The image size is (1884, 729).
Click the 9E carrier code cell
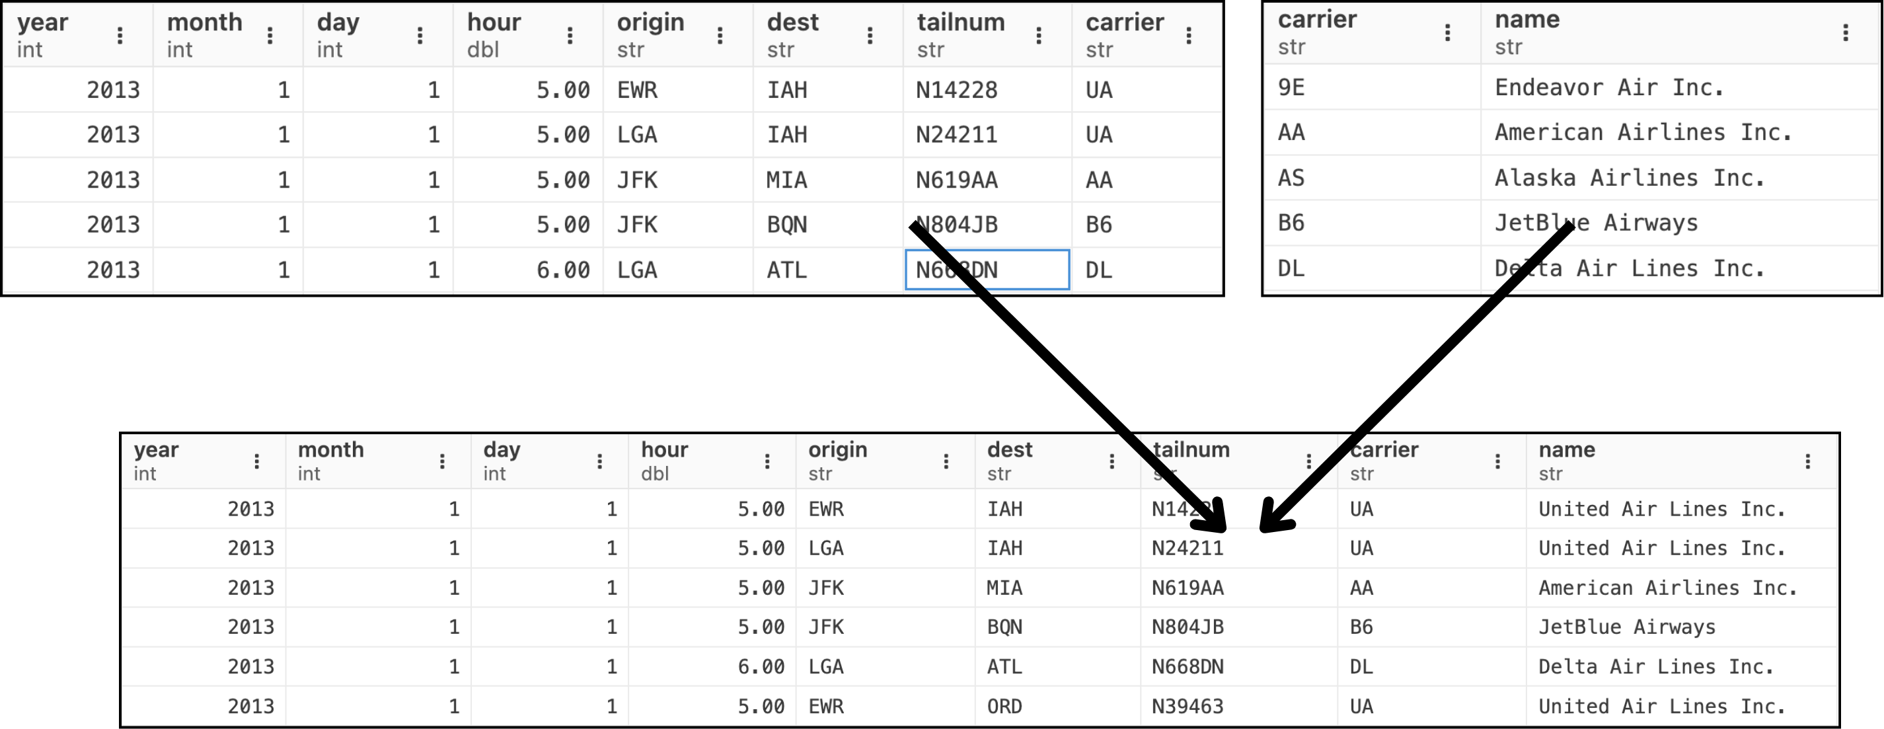(x=1292, y=88)
